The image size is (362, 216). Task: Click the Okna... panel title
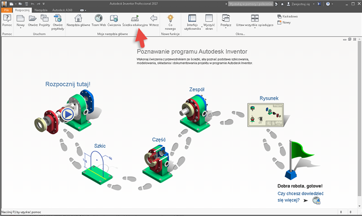pos(240,34)
